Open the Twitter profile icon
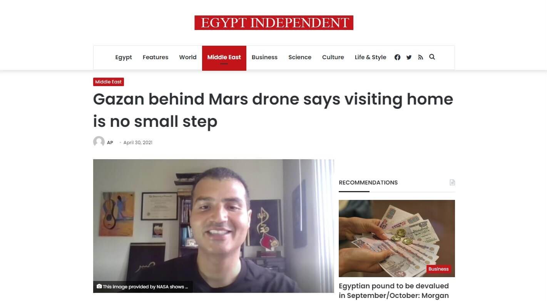Screen dimensions: 547x301 pos(409,57)
